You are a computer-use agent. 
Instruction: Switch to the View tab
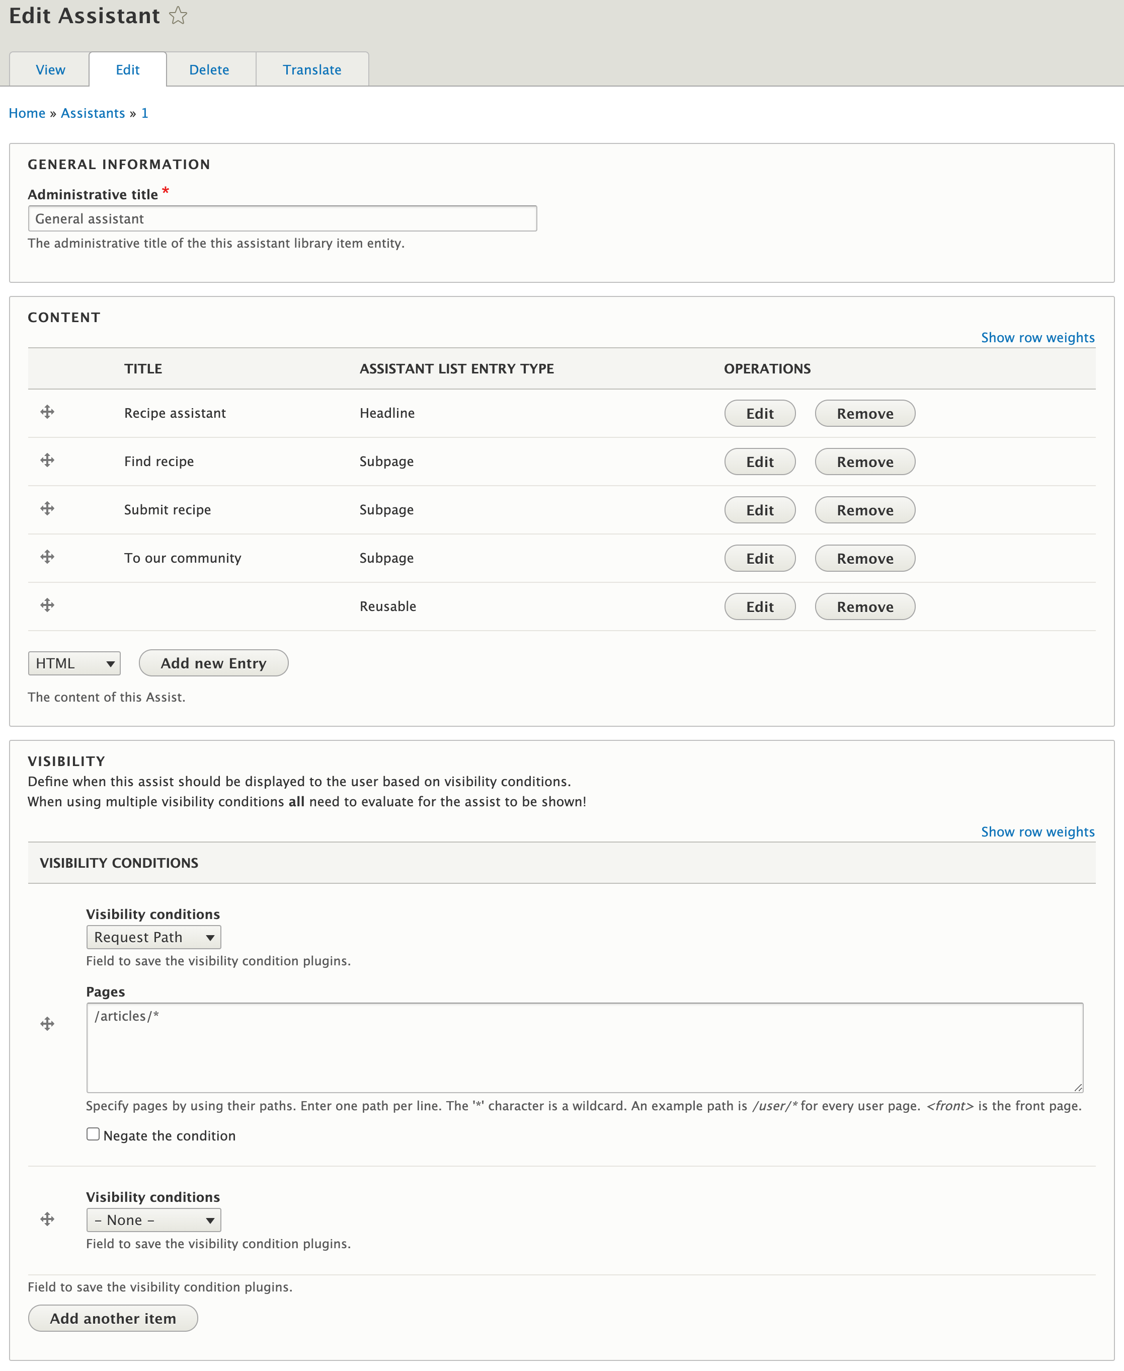click(x=50, y=69)
